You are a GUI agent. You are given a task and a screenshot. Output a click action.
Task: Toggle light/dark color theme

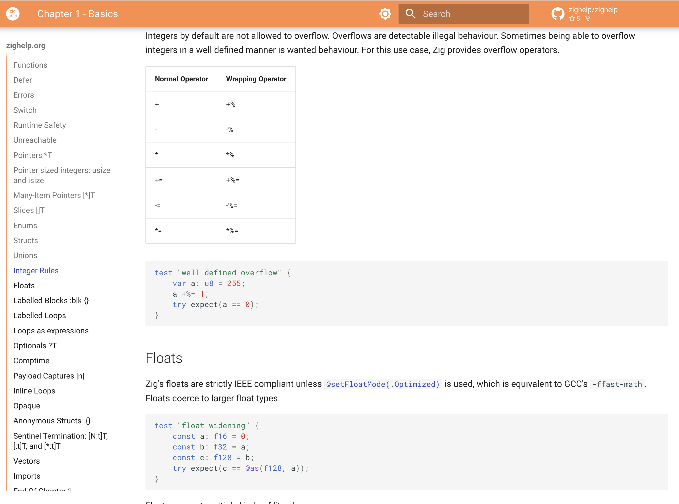[385, 14]
